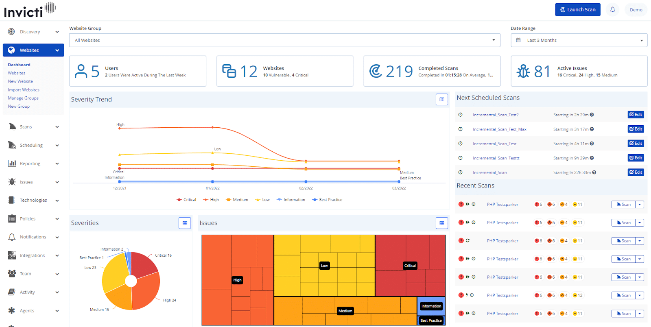
Task: Click the Scheduling sidebar icon
Action: pyautogui.click(x=12, y=145)
